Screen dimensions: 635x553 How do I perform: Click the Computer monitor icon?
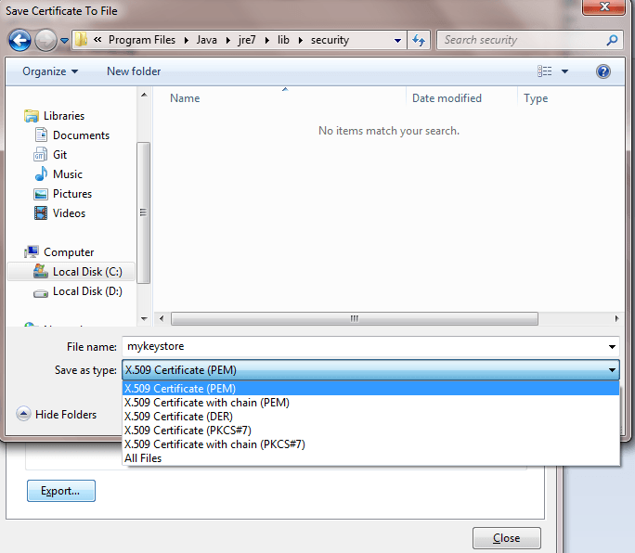coord(32,251)
